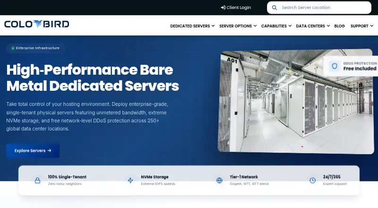Click the data center server room image
The height and width of the screenshot is (208, 378).
296,101
